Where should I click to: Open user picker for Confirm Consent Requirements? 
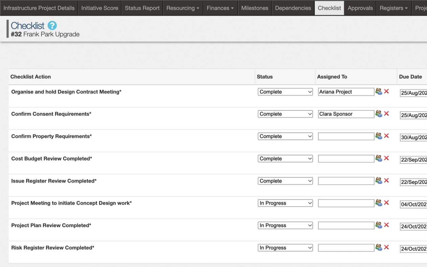tap(379, 114)
